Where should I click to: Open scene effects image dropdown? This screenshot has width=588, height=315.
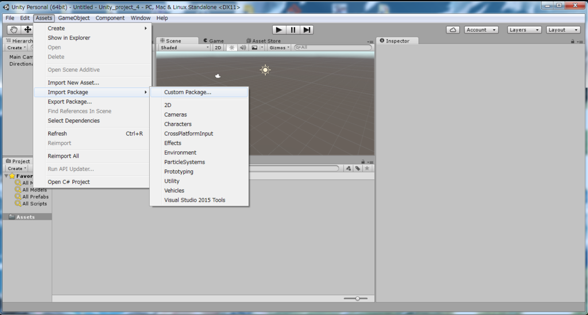257,48
